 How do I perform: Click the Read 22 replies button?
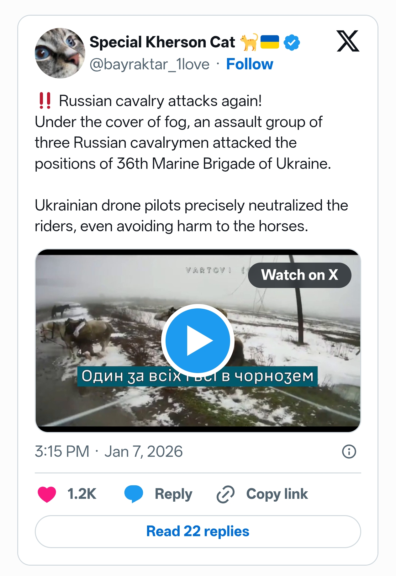[198, 531]
